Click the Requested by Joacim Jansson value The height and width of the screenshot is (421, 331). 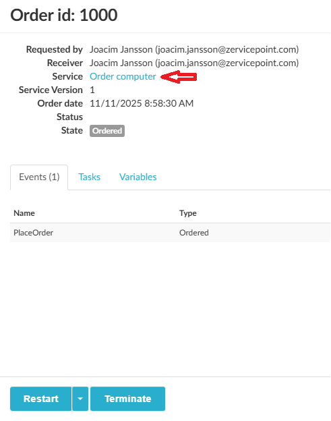[x=194, y=50]
